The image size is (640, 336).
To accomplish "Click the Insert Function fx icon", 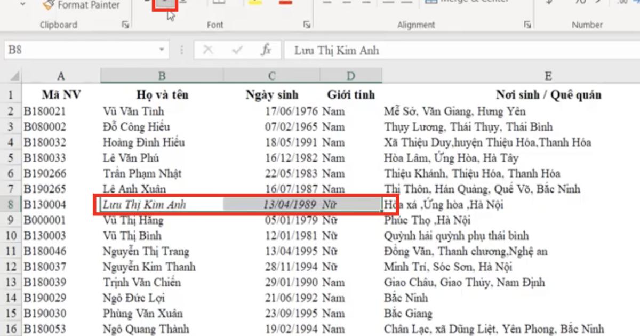I will 266,50.
